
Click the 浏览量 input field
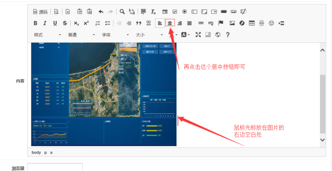(55, 167)
